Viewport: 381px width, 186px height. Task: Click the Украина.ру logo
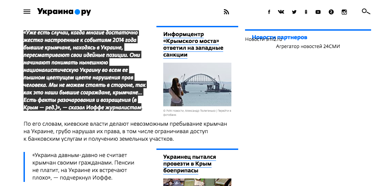click(x=64, y=12)
